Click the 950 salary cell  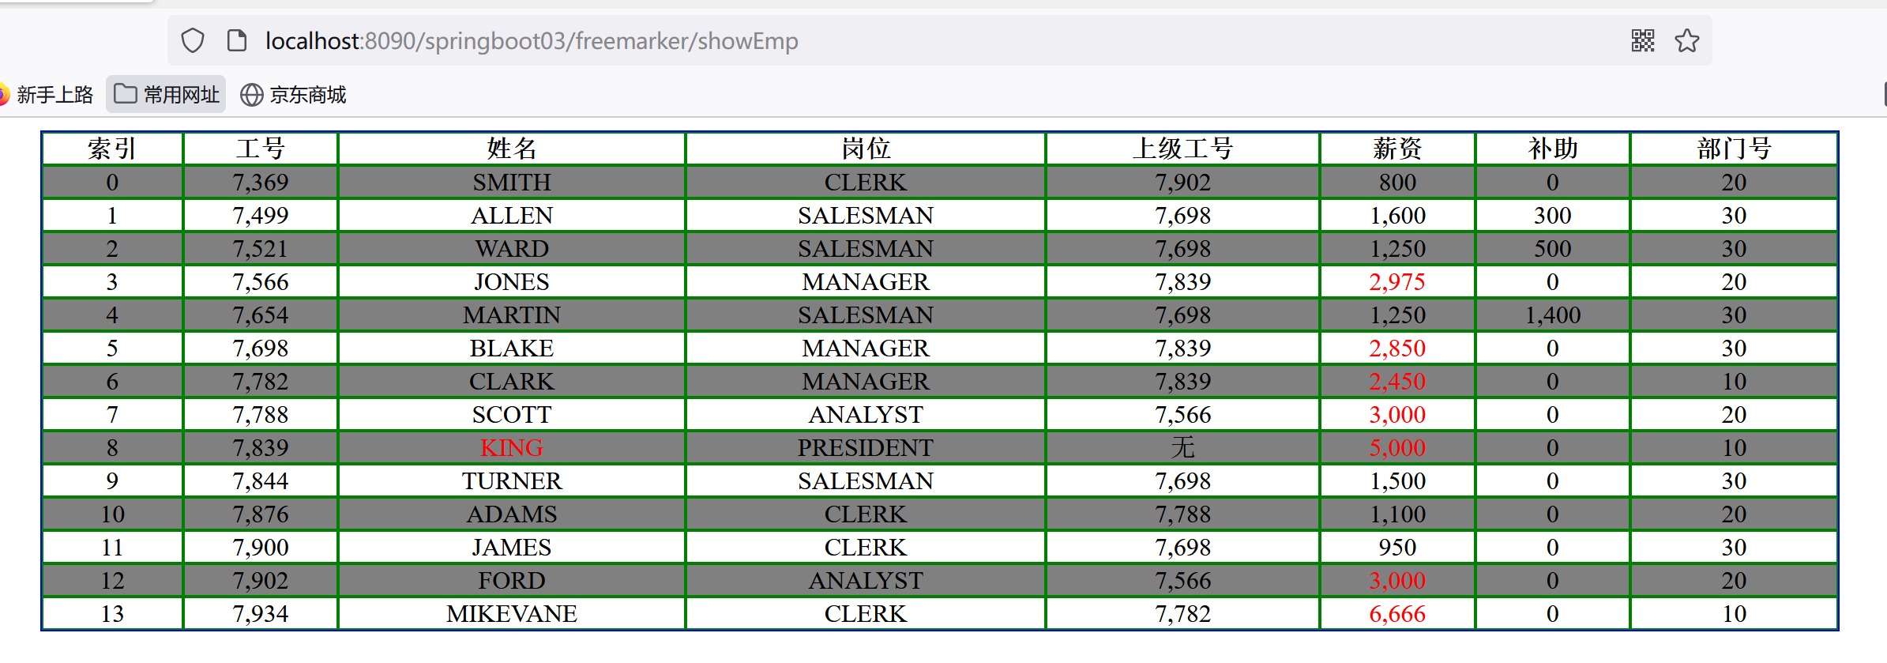click(x=1397, y=547)
